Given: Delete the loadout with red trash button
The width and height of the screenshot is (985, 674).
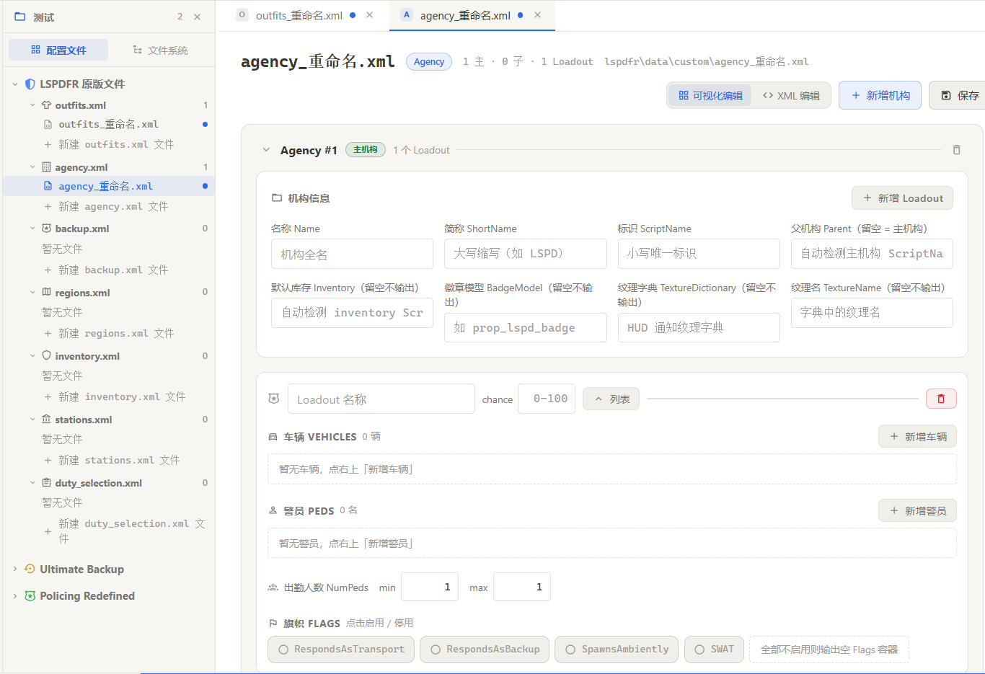Looking at the screenshot, I should tap(941, 399).
